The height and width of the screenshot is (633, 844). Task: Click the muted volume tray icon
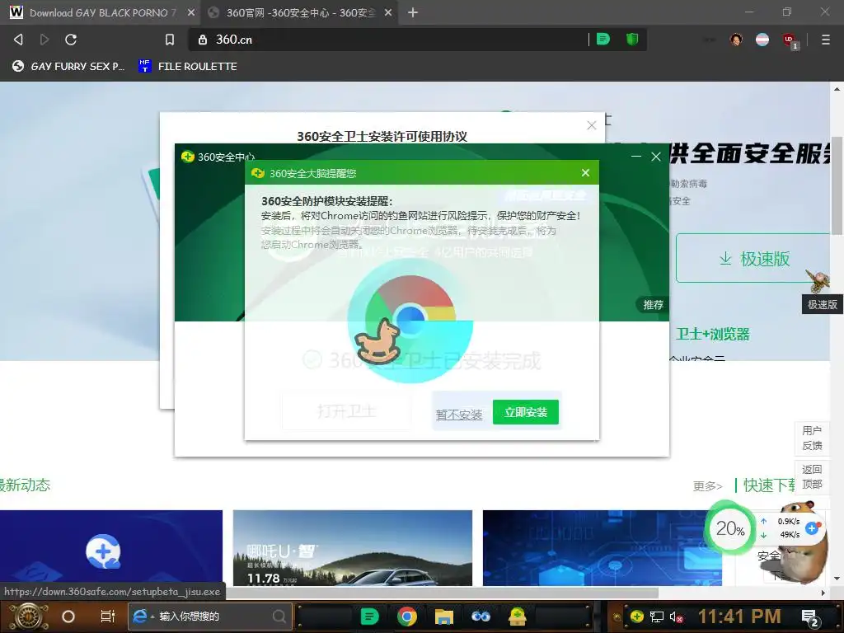pyautogui.click(x=676, y=617)
